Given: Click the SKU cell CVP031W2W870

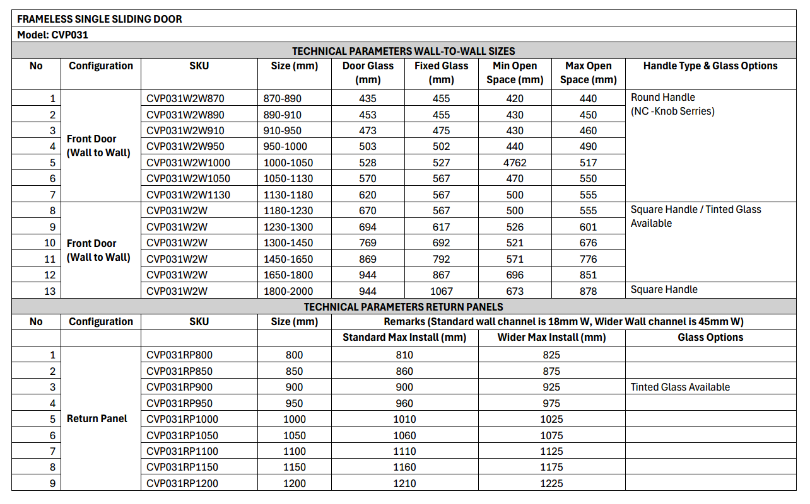Looking at the screenshot, I should [x=199, y=98].
